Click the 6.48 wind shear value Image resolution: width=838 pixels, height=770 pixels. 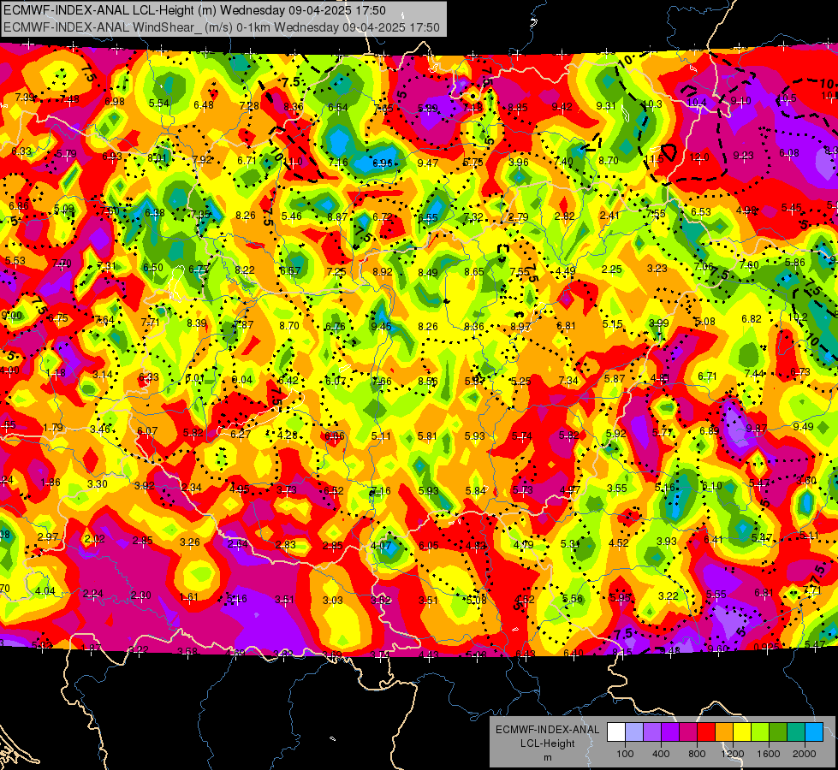(x=204, y=104)
